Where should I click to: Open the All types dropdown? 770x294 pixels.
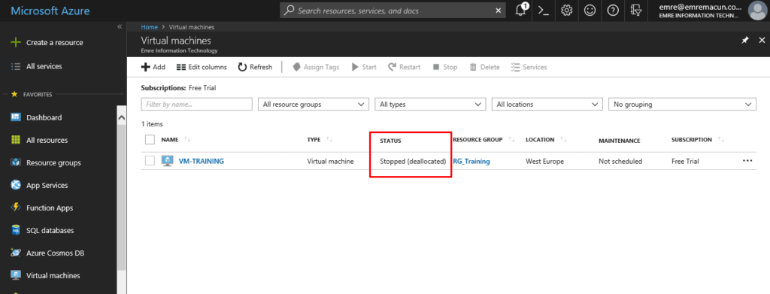pyautogui.click(x=430, y=105)
